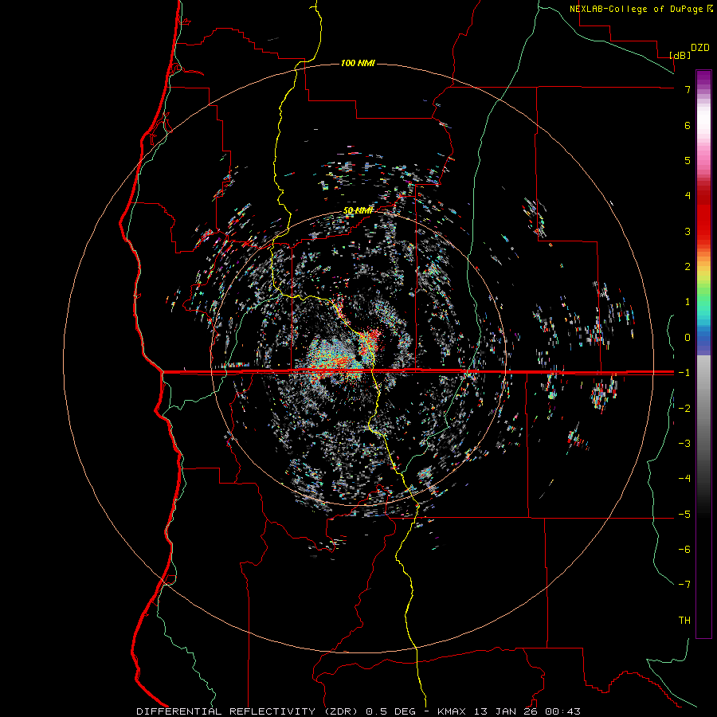Click the -7 scale tick label
Screen dimensions: 717x717
(x=684, y=585)
